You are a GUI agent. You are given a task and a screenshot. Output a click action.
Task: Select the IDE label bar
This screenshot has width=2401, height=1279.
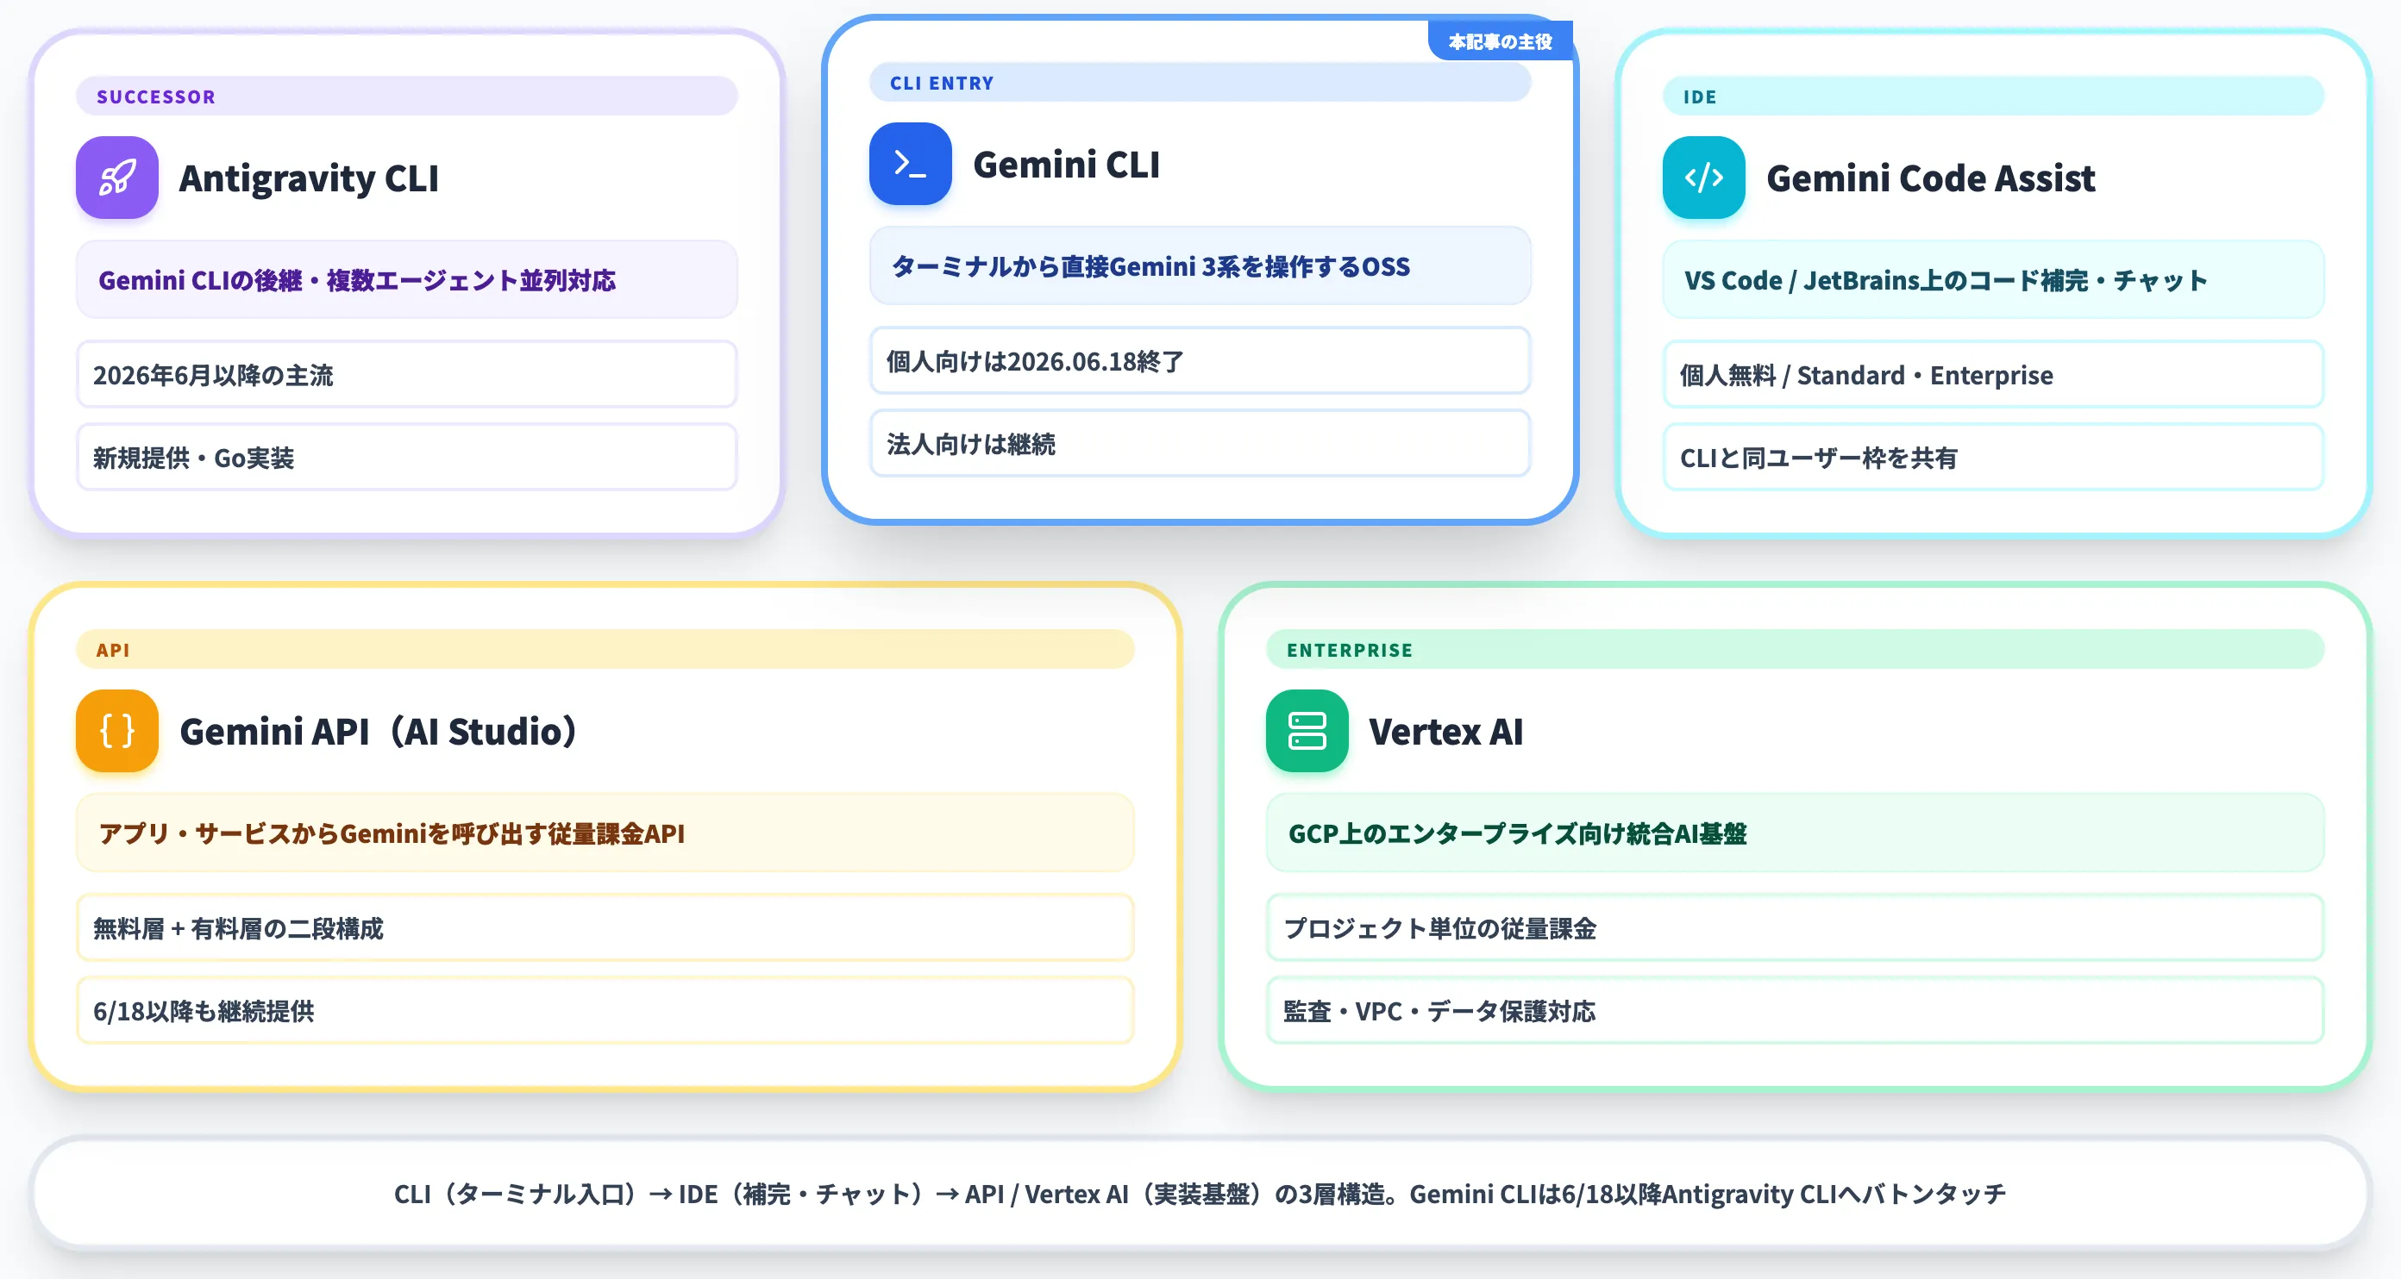[1993, 96]
